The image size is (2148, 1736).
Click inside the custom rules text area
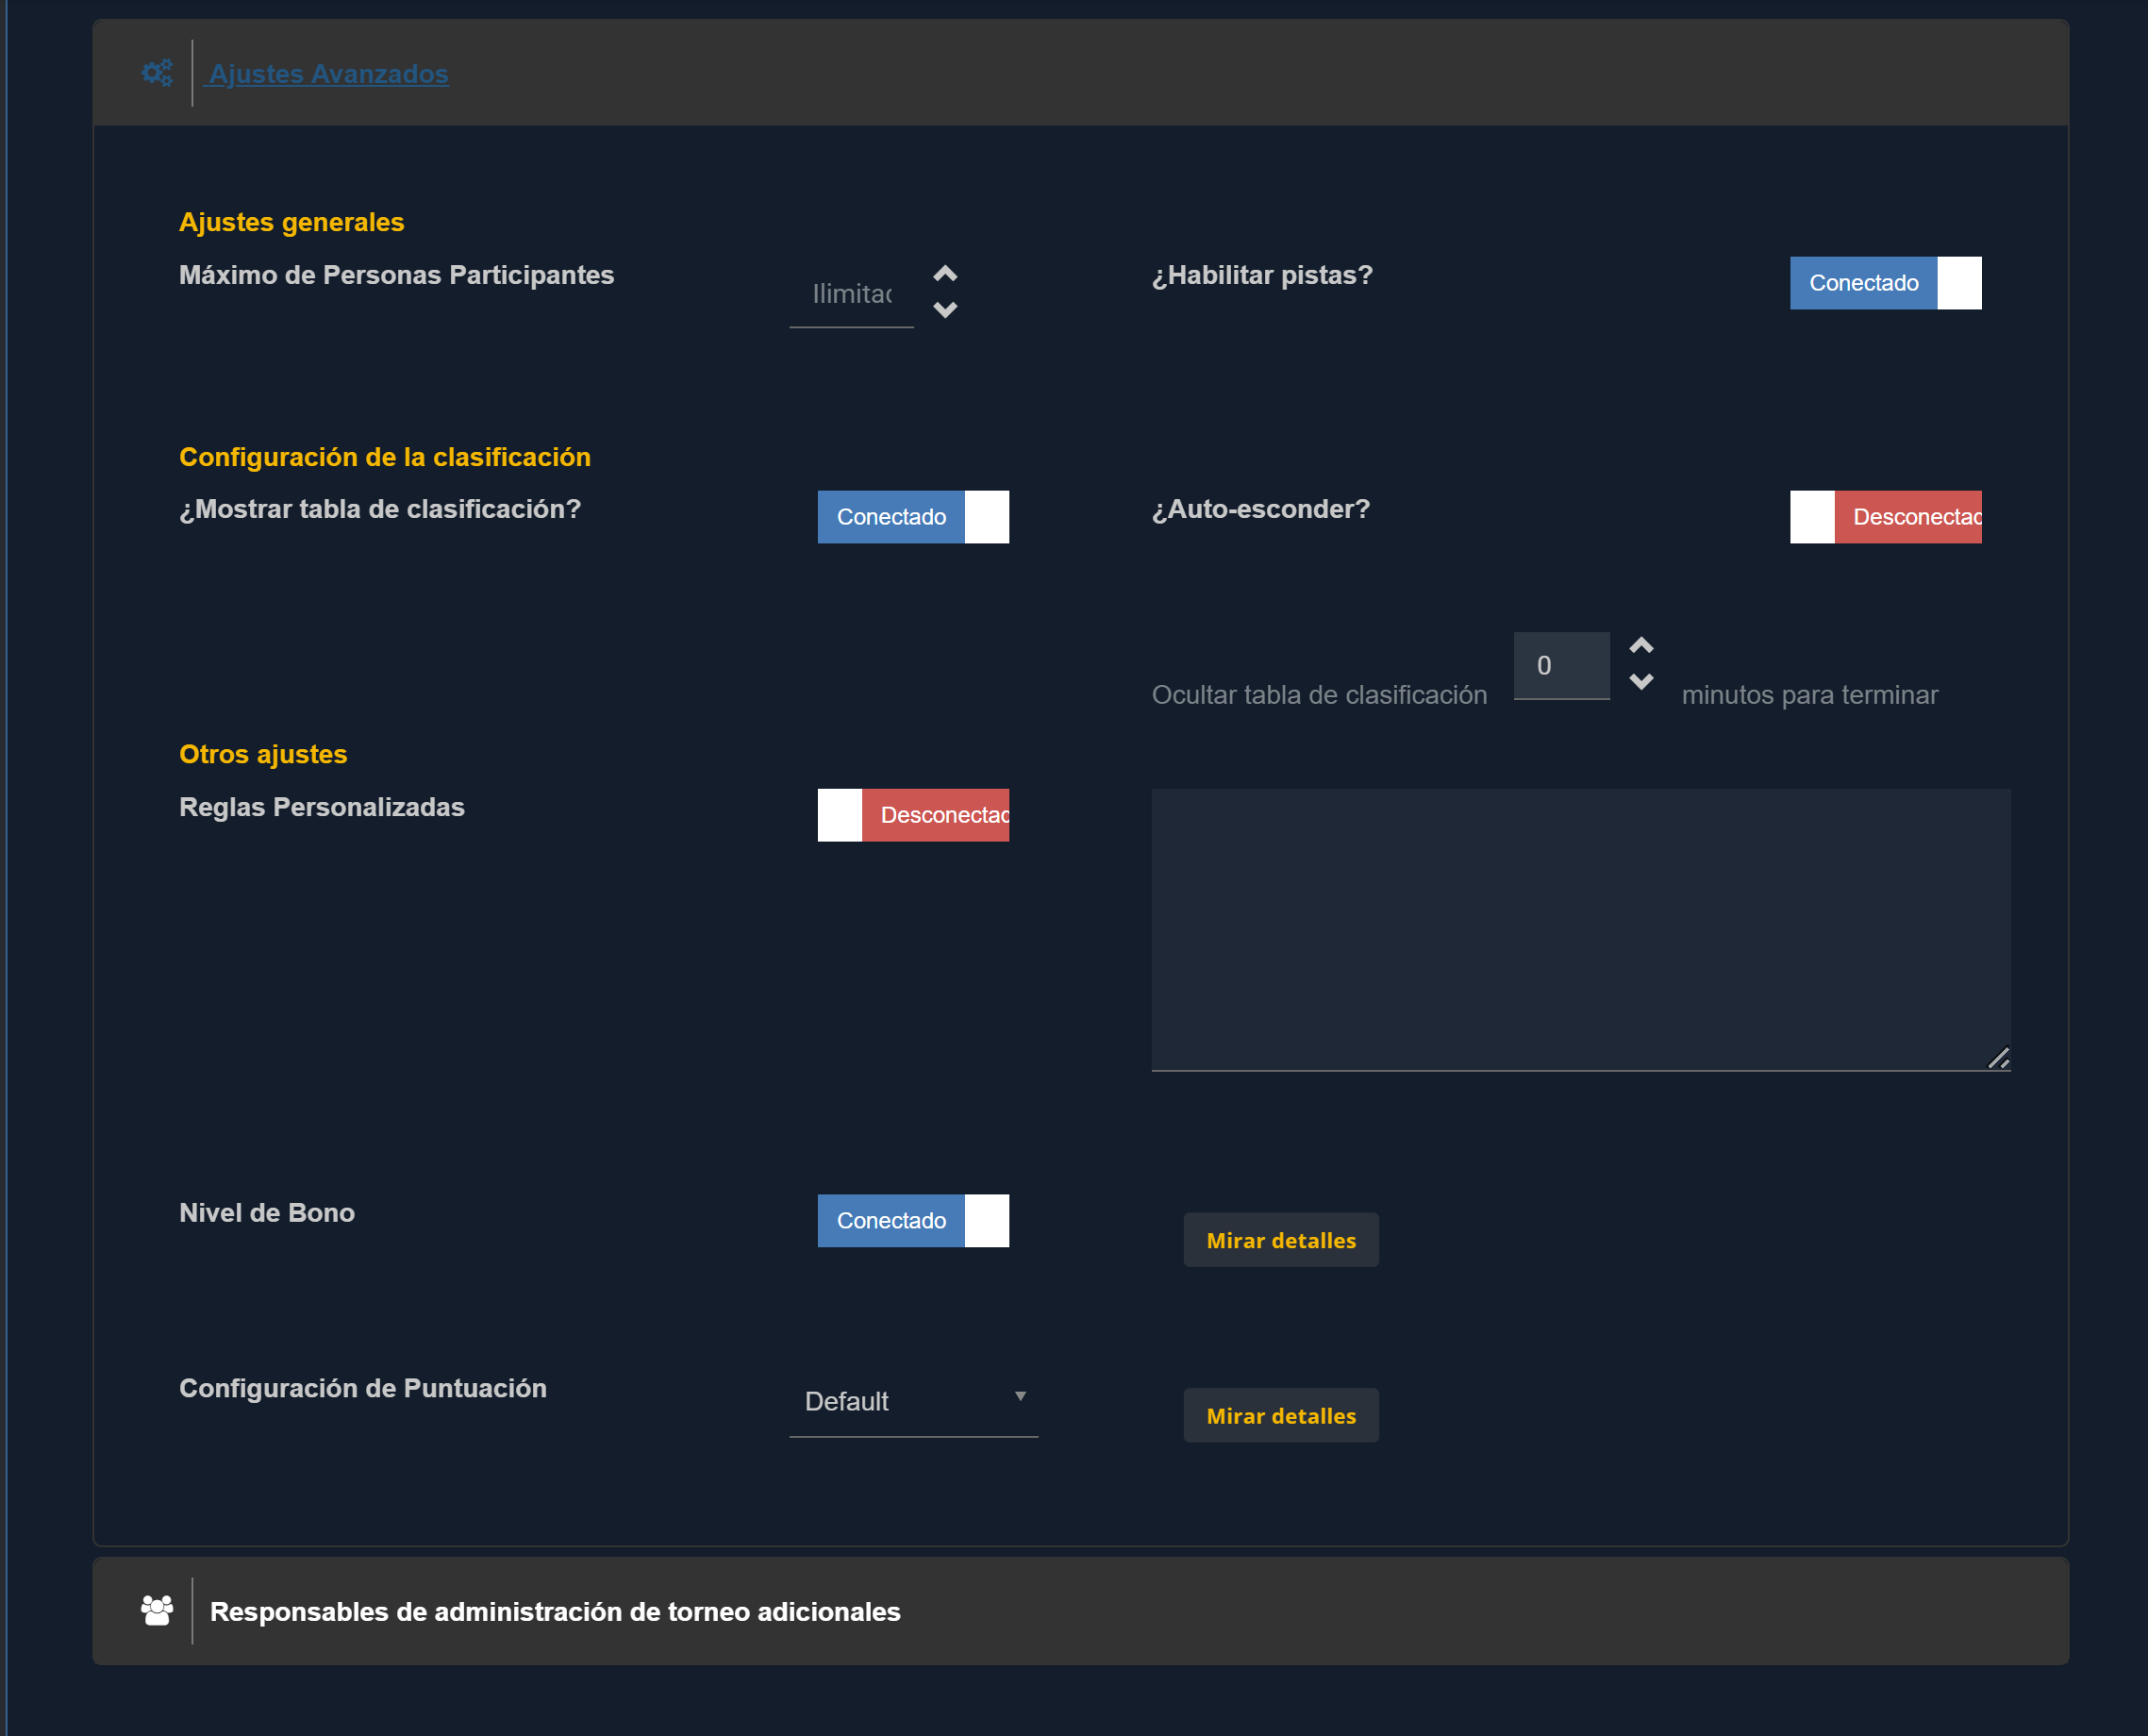click(x=1581, y=930)
